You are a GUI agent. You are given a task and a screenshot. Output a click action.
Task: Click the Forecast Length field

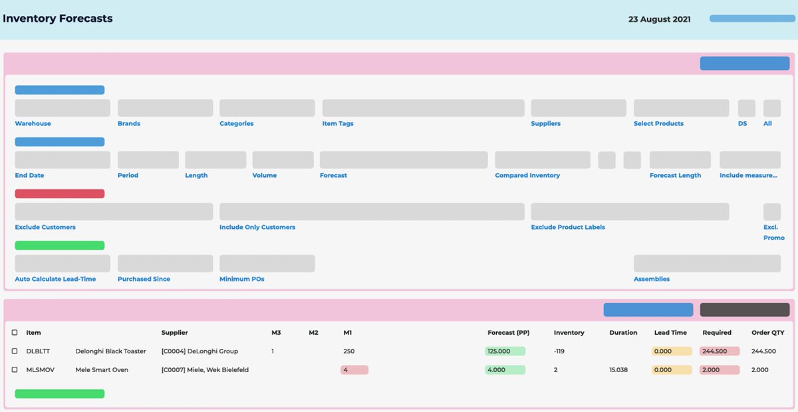(x=680, y=160)
